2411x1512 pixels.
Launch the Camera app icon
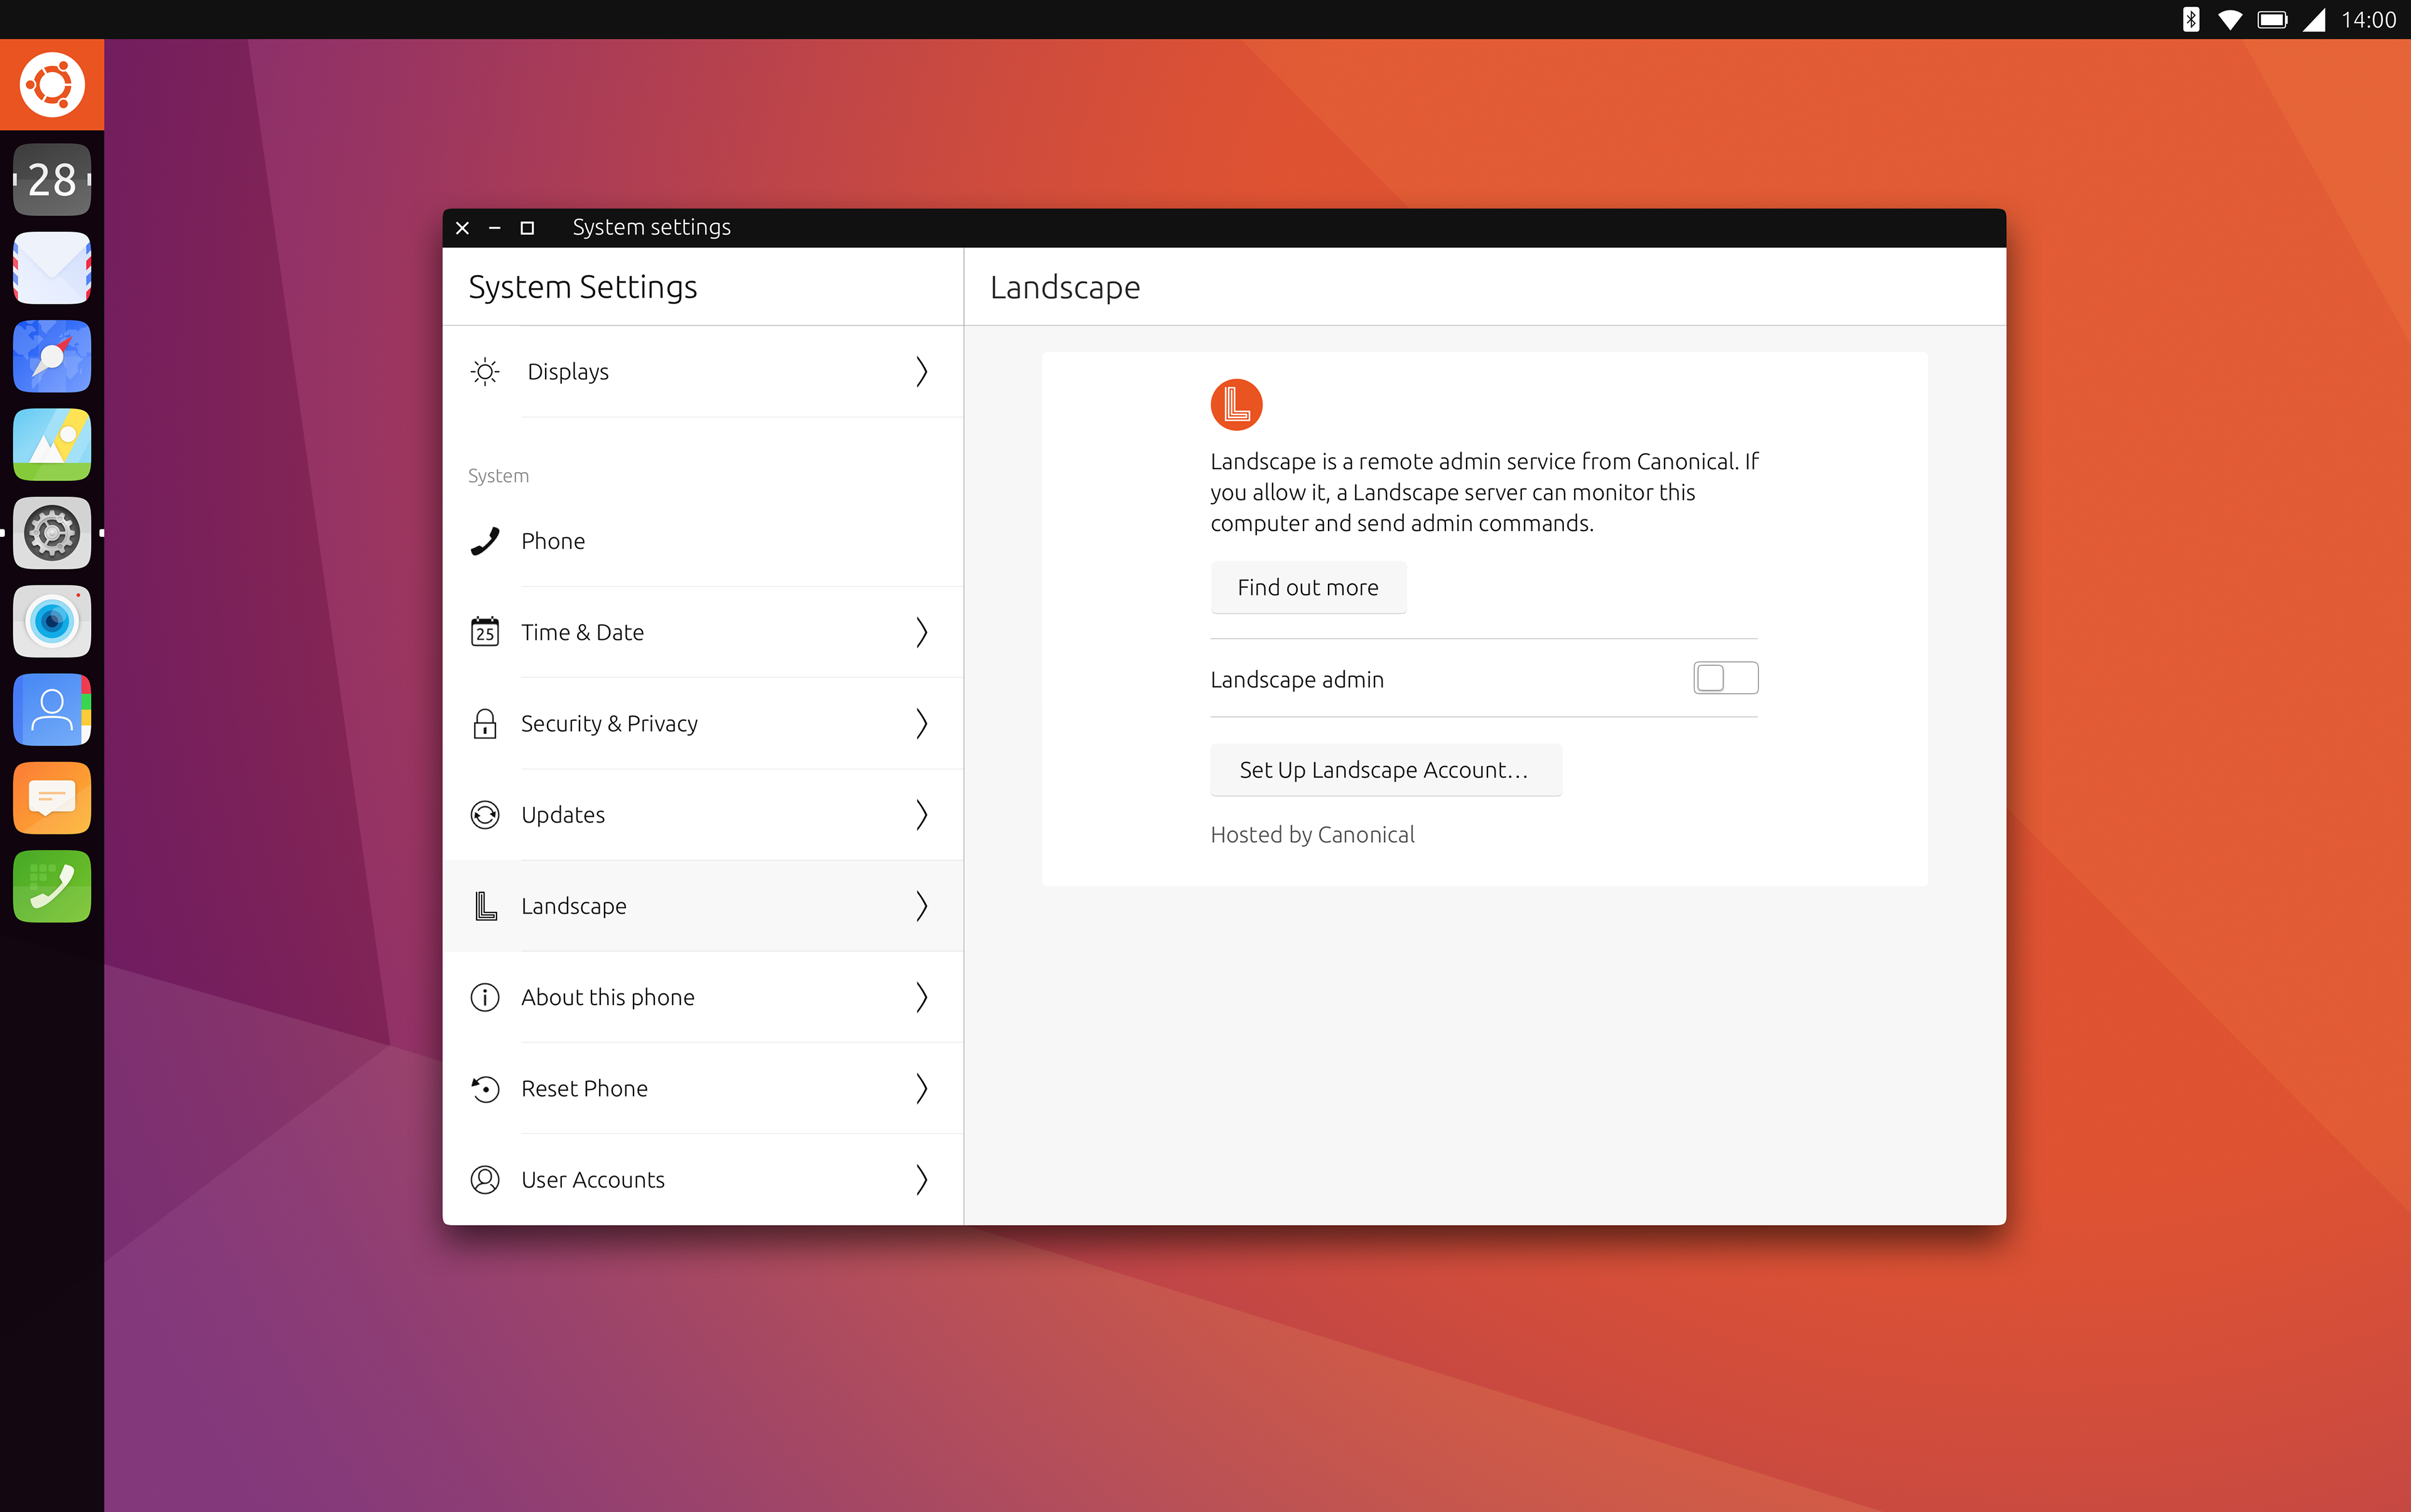click(52, 621)
